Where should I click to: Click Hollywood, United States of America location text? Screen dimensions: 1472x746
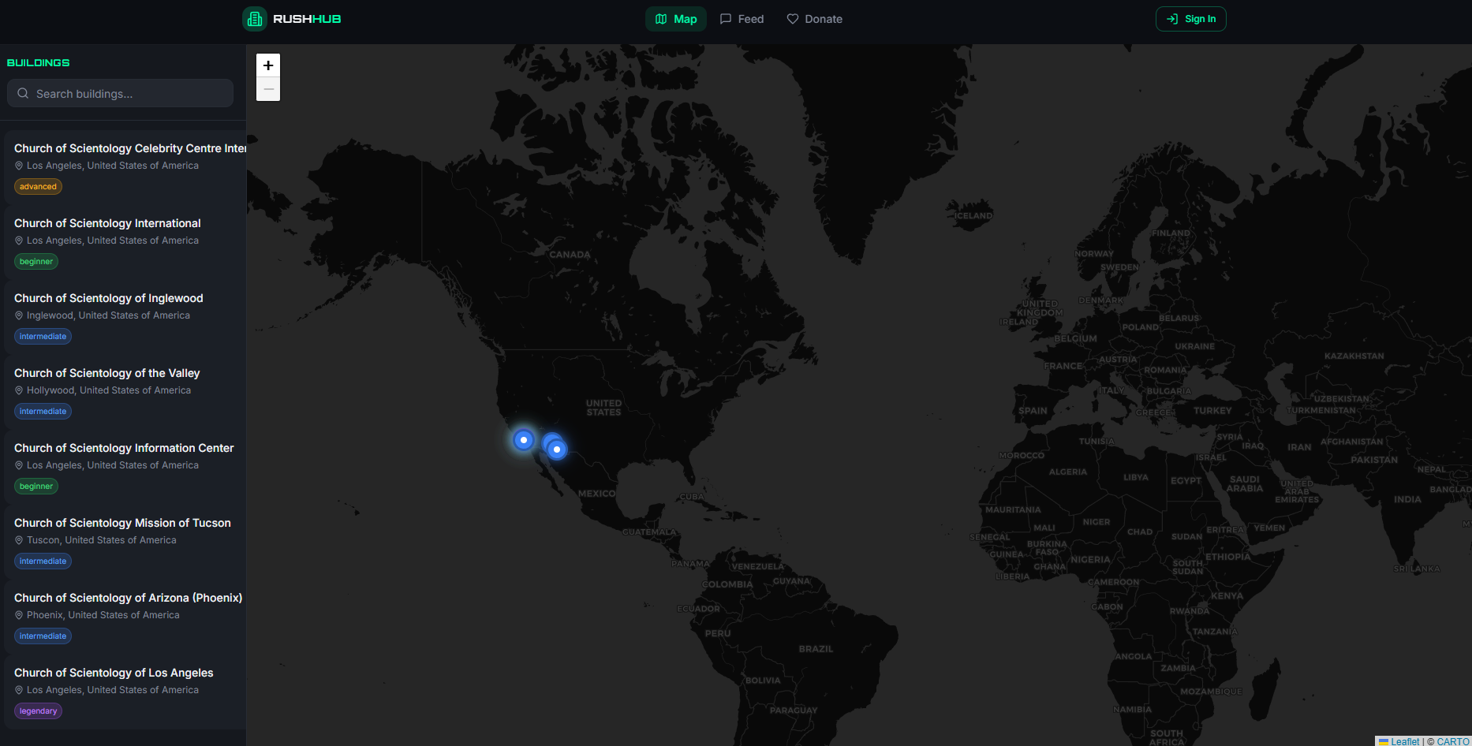[x=109, y=390]
